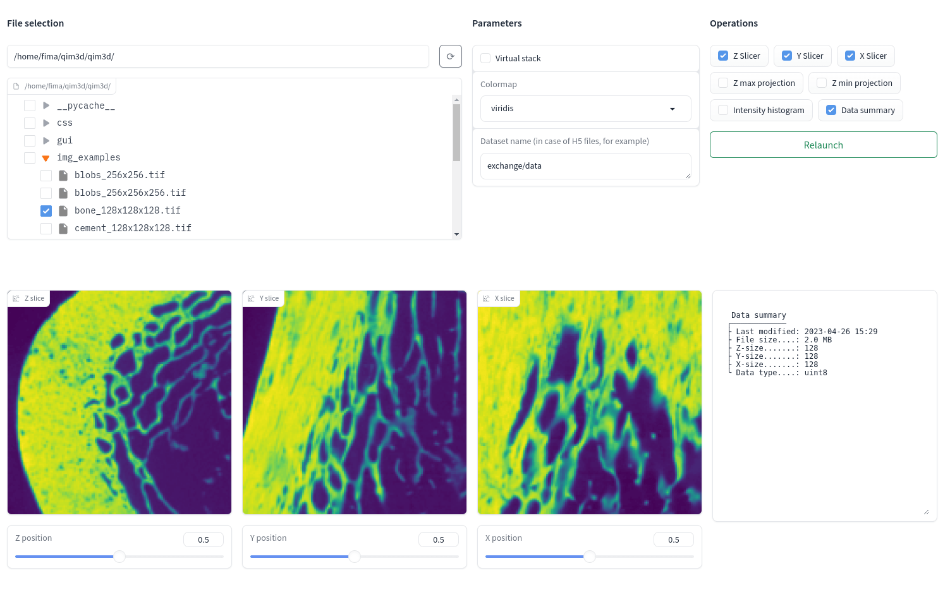
Task: Click the image icon on Z slice label
Action: [16, 298]
